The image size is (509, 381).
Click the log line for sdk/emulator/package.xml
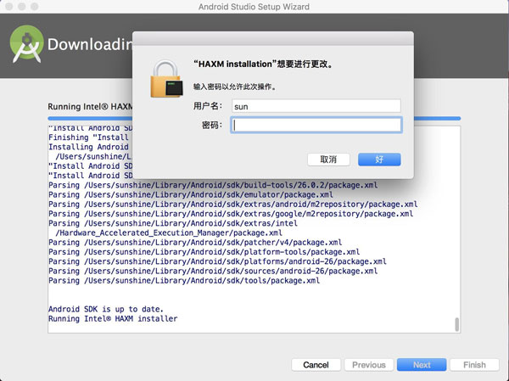click(191, 194)
